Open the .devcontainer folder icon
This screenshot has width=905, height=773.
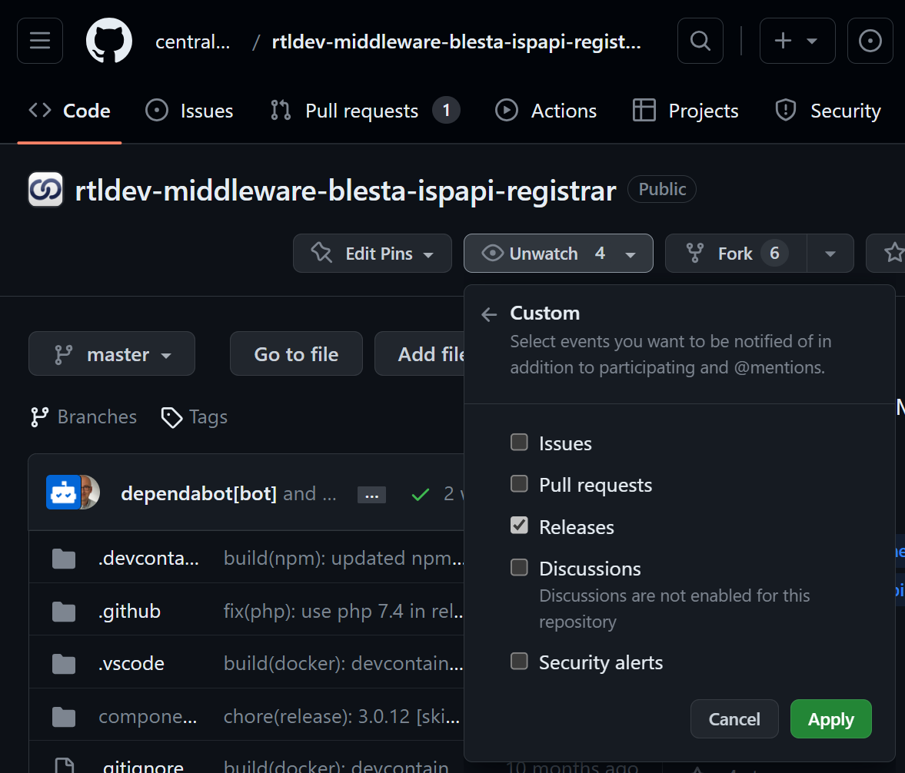(64, 559)
